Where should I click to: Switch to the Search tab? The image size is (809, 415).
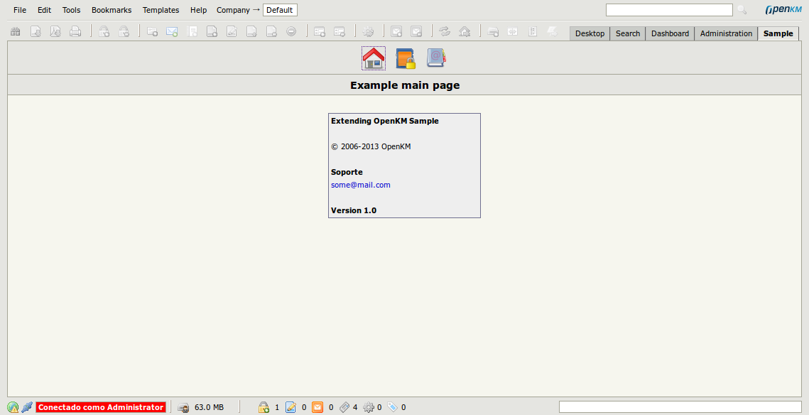tap(627, 33)
